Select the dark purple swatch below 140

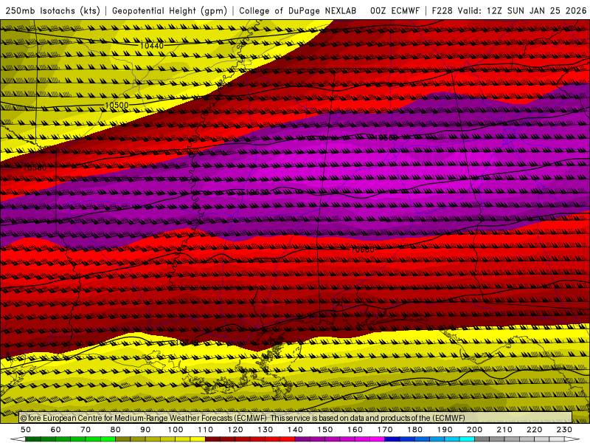point(302,439)
